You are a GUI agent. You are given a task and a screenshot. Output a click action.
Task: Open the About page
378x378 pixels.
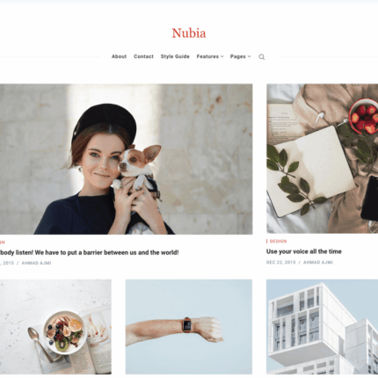click(119, 56)
